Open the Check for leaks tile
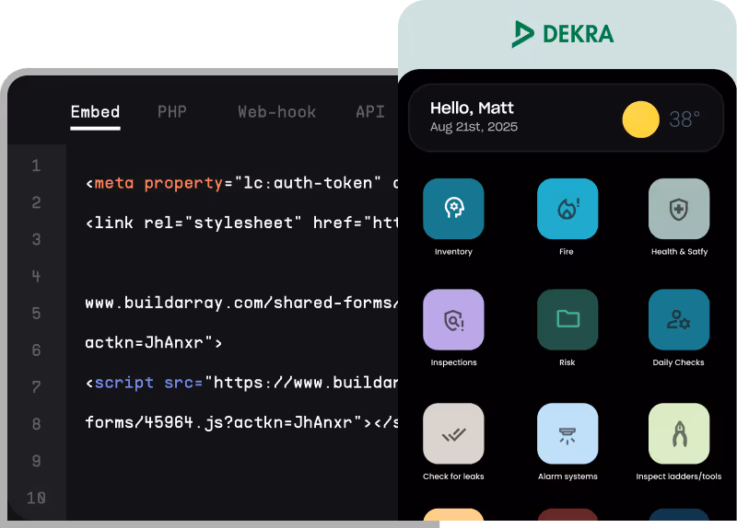The width and height of the screenshot is (737, 528). point(453,433)
